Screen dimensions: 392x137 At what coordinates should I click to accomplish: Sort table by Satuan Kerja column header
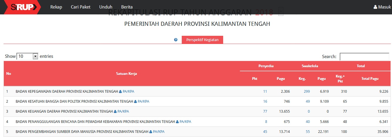126,74
